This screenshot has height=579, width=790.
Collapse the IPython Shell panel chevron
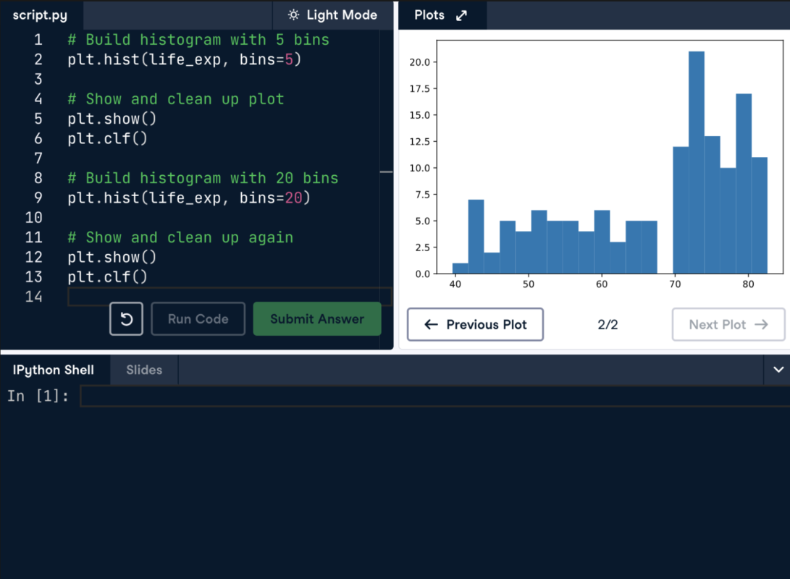[778, 370]
